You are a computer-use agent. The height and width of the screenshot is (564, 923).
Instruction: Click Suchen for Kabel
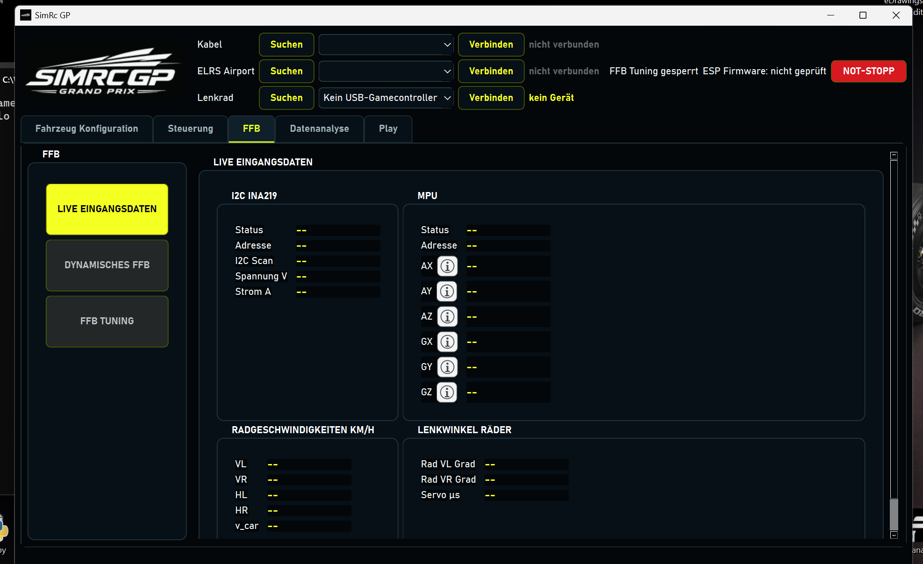click(x=286, y=44)
